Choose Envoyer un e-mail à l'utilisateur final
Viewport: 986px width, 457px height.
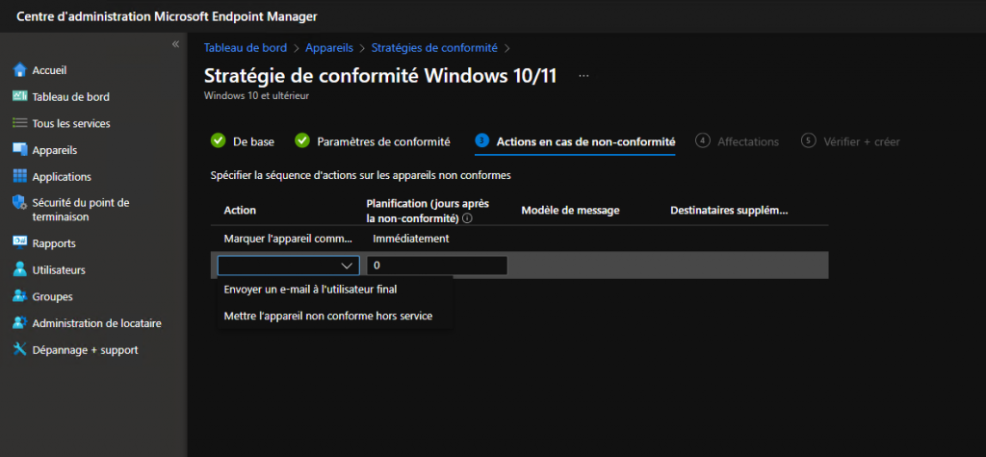(310, 290)
